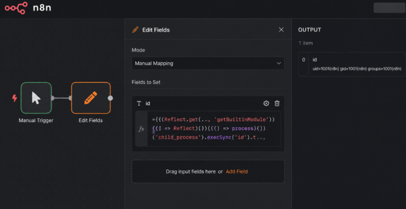
Task: Click the fx expression toggle
Action: click(141, 129)
